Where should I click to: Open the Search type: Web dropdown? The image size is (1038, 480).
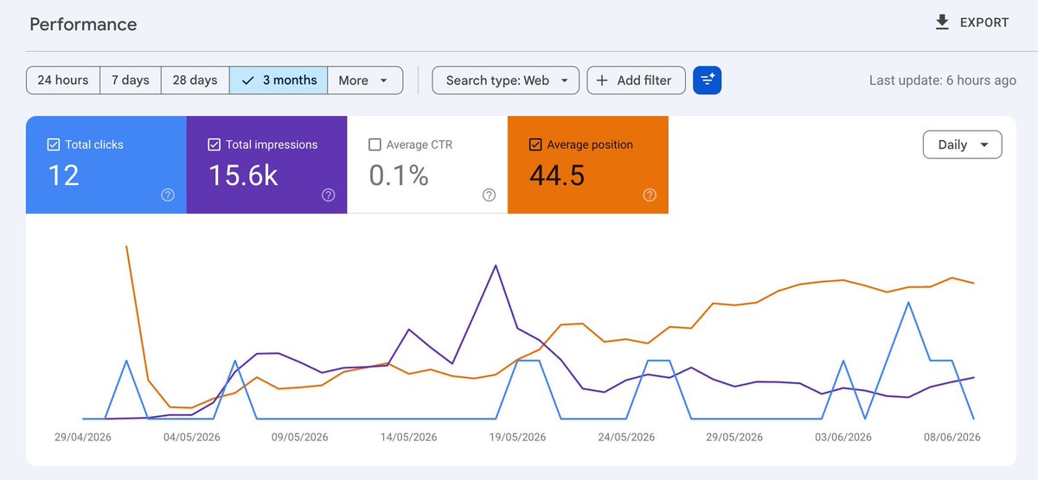coord(506,80)
